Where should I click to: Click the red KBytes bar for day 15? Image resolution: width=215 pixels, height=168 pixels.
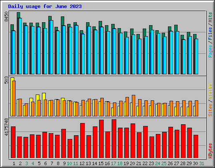click(102, 139)
